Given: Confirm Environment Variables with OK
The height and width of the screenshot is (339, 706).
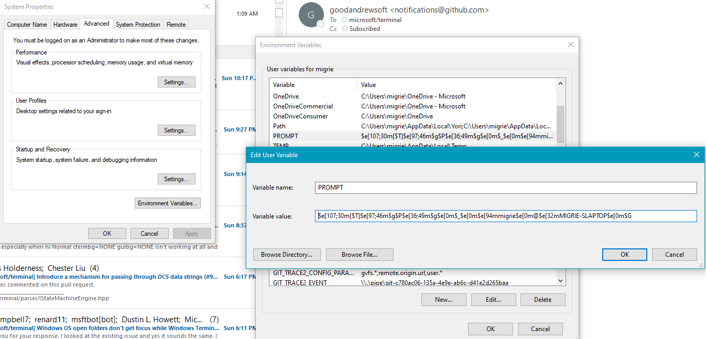Looking at the screenshot, I should tap(491, 329).
